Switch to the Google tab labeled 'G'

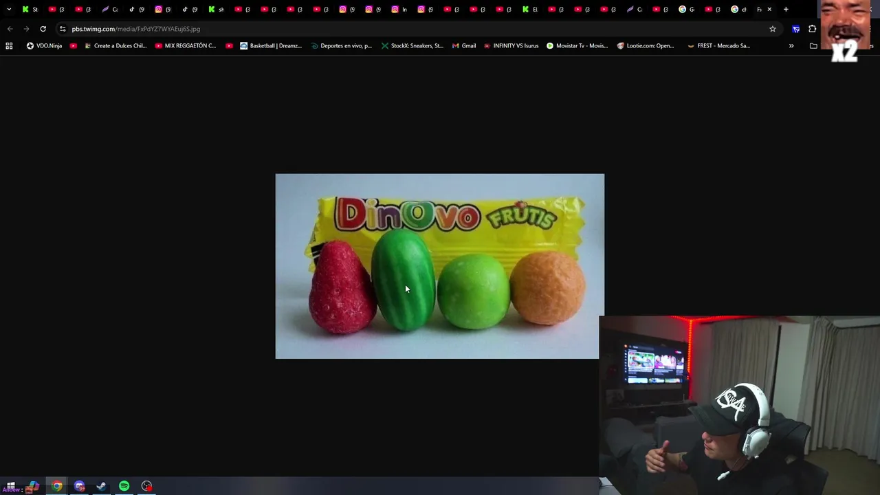click(x=686, y=9)
